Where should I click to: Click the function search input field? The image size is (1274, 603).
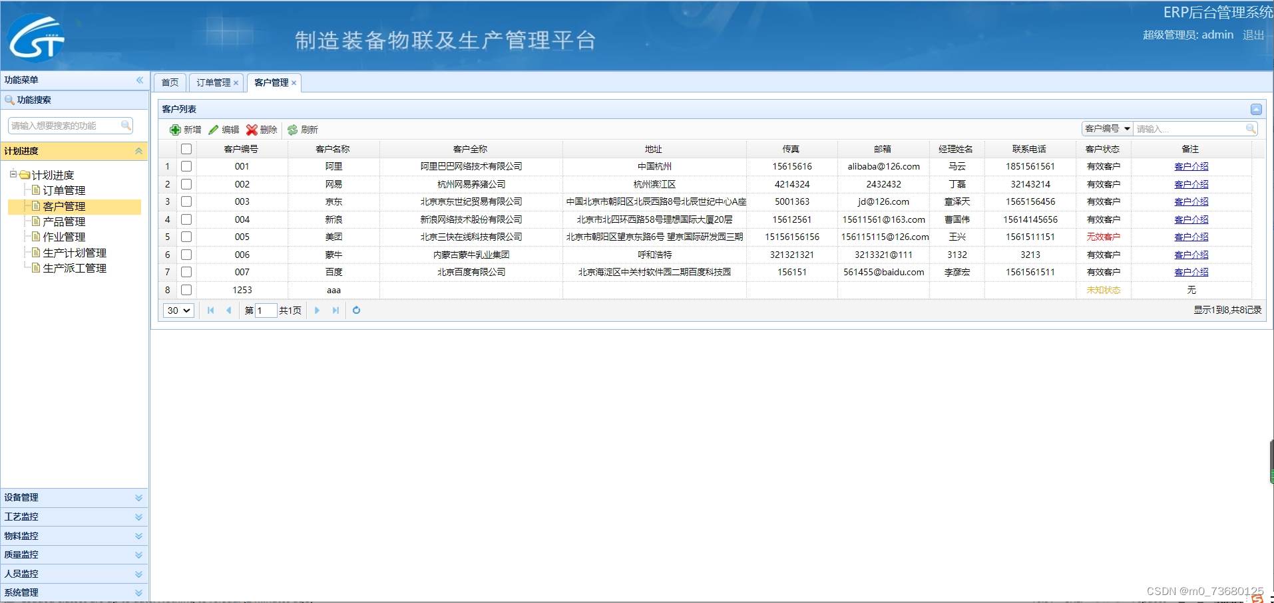click(65, 125)
